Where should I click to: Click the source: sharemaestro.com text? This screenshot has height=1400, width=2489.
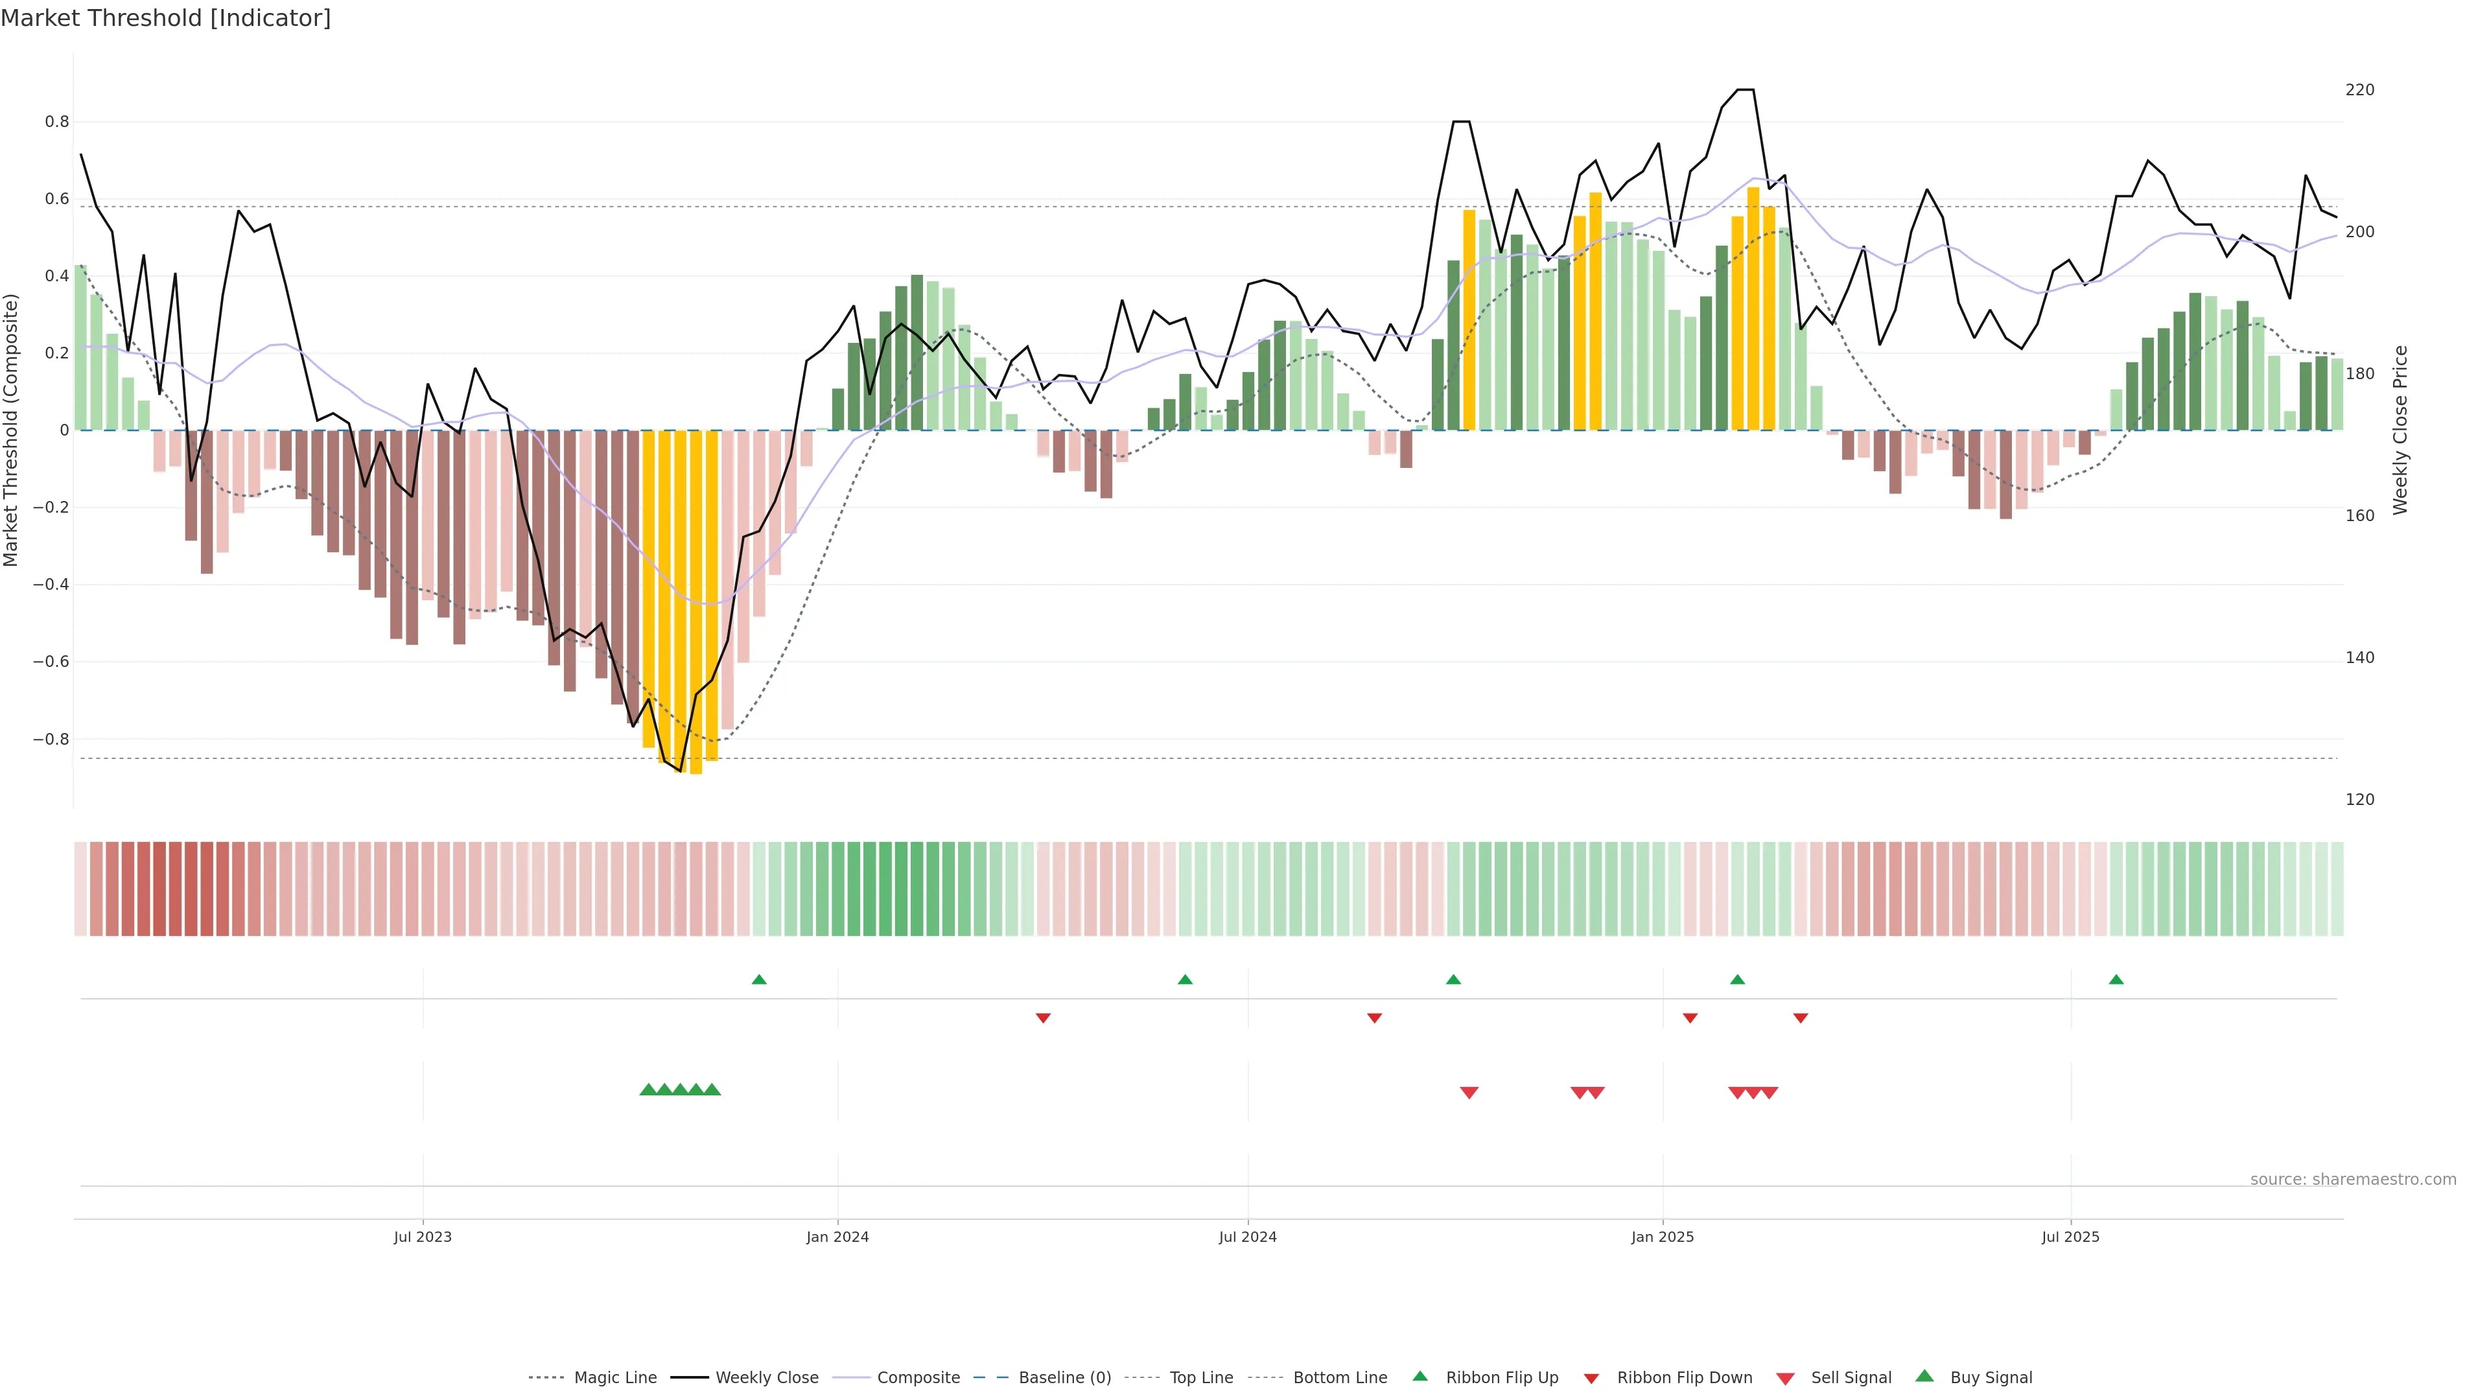coord(2353,1179)
